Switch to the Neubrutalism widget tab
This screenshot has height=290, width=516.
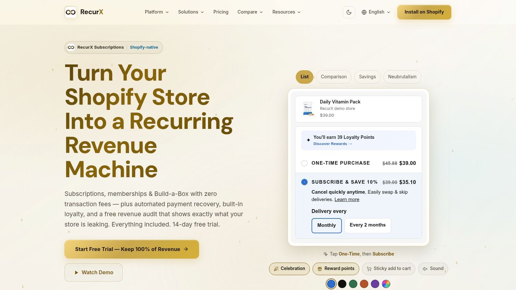(402, 77)
